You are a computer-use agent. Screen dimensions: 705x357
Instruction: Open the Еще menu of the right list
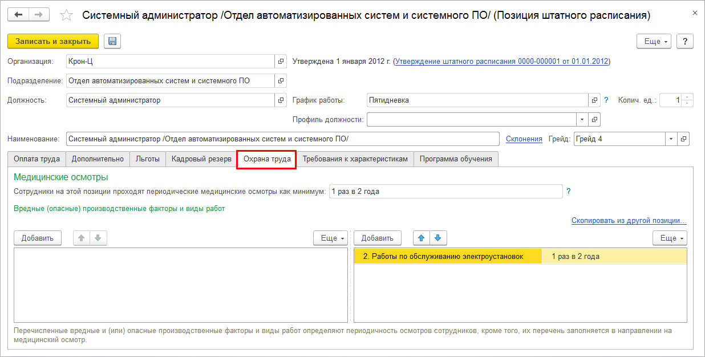click(x=670, y=238)
